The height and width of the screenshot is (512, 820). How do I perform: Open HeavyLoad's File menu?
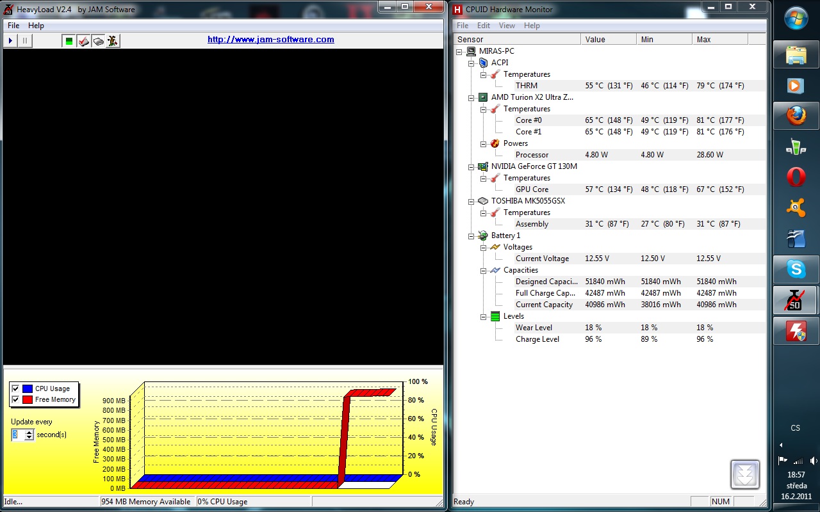[13, 26]
